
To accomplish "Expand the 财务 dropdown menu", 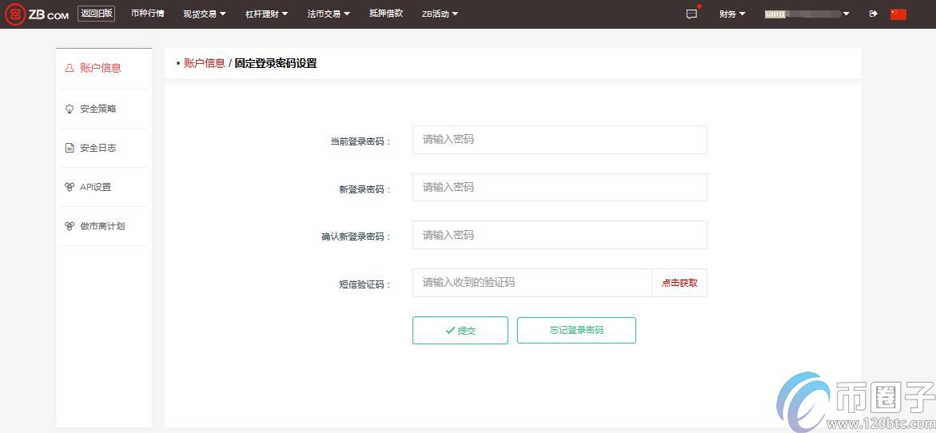I will click(731, 14).
